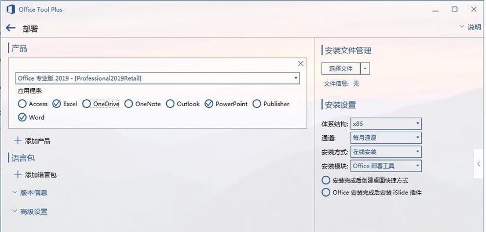Click the 应用程序: label

coord(30,91)
